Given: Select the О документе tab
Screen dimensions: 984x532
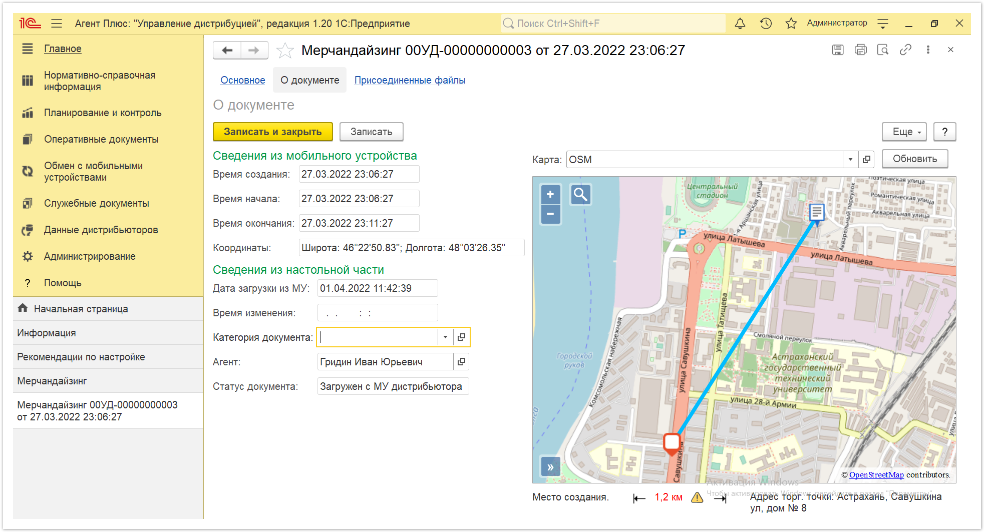Looking at the screenshot, I should pos(309,80).
